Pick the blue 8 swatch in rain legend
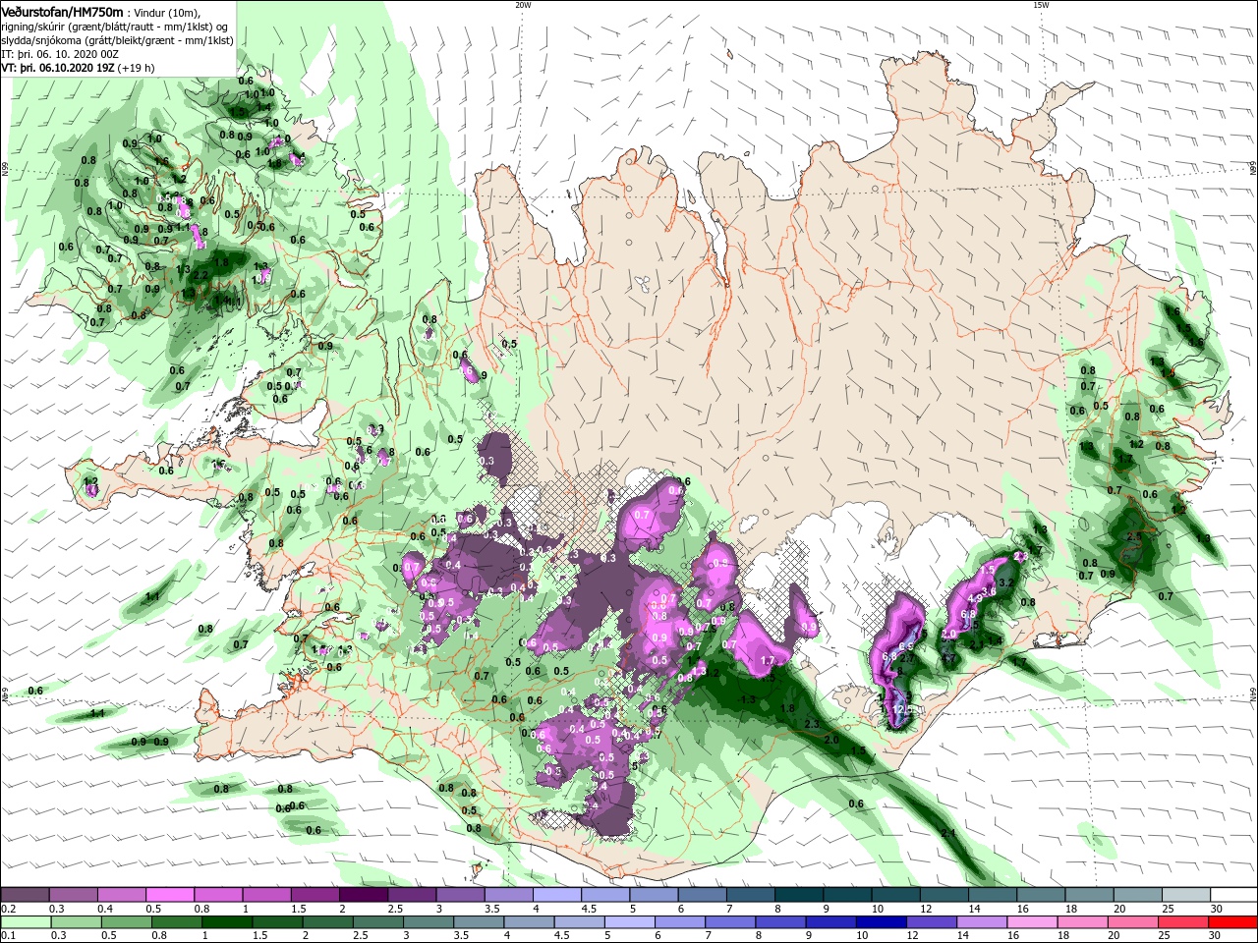The image size is (1258, 943). point(780,922)
